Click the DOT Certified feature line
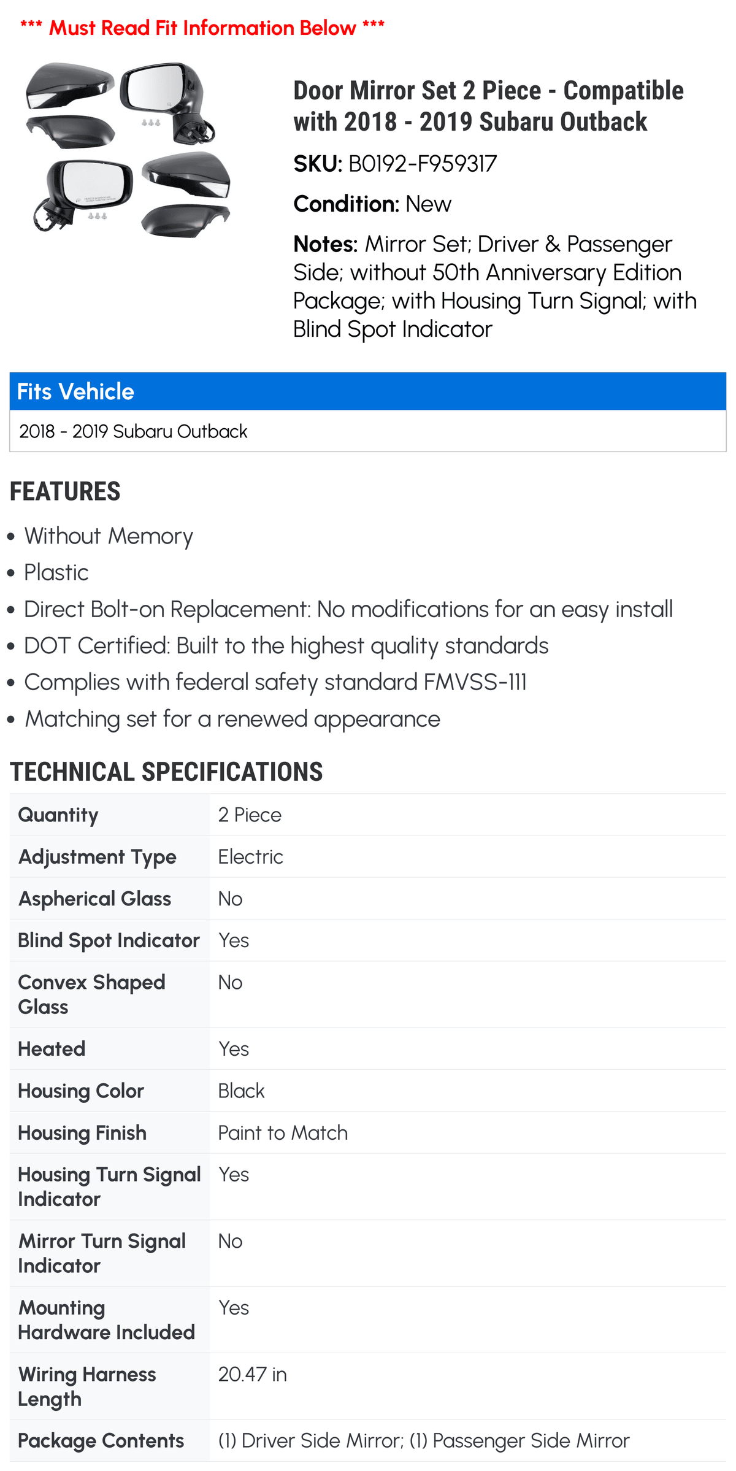This screenshot has height=1471, width=736. (286, 646)
